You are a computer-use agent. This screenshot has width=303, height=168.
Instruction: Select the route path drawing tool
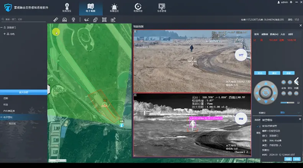point(87,20)
